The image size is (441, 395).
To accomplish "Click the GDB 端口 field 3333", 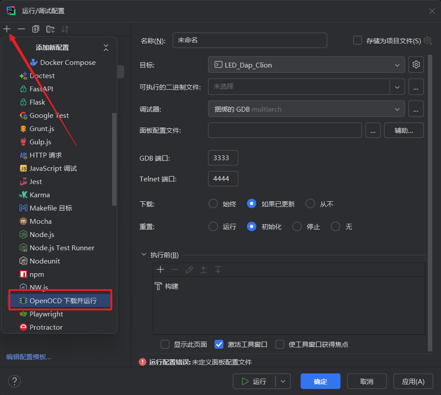I will click(223, 158).
